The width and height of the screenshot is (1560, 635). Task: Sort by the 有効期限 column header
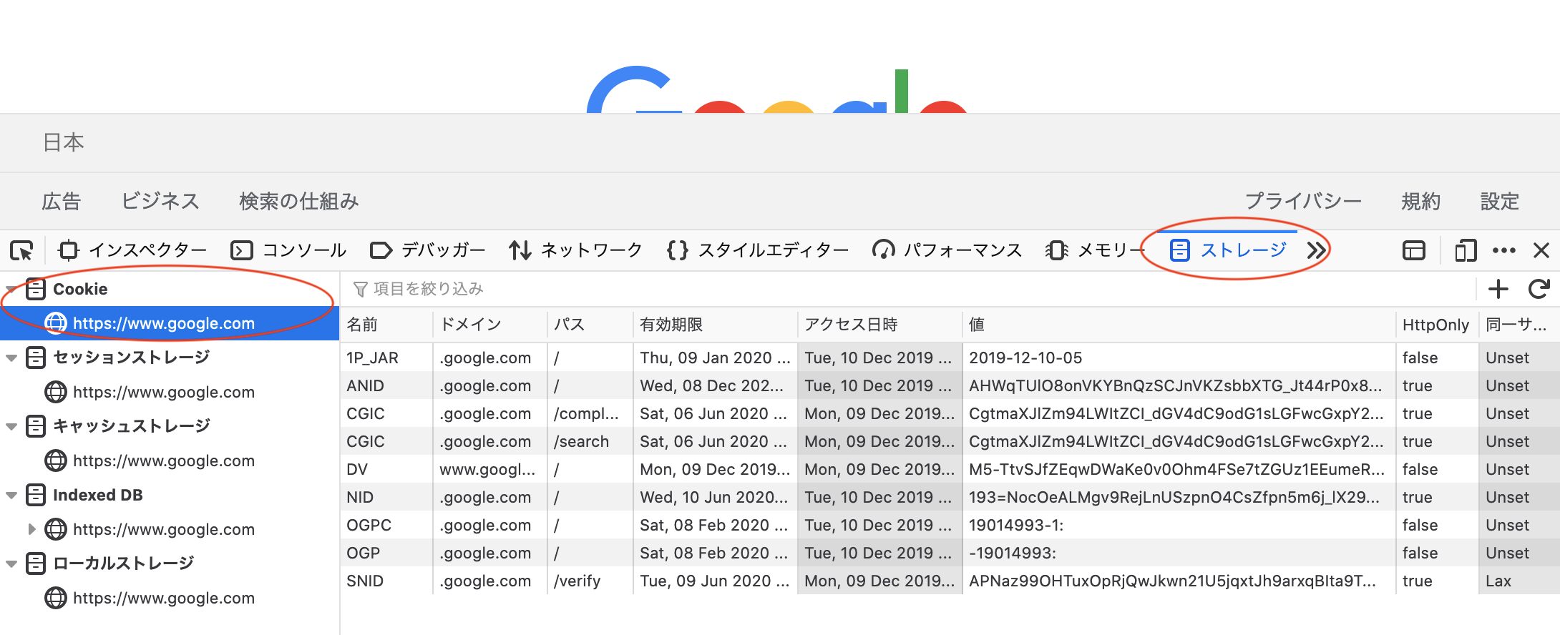(716, 325)
